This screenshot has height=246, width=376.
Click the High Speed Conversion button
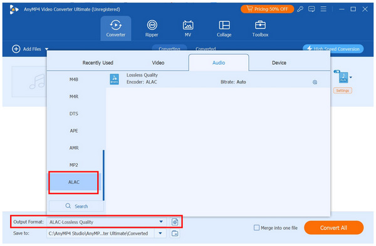[333, 49]
